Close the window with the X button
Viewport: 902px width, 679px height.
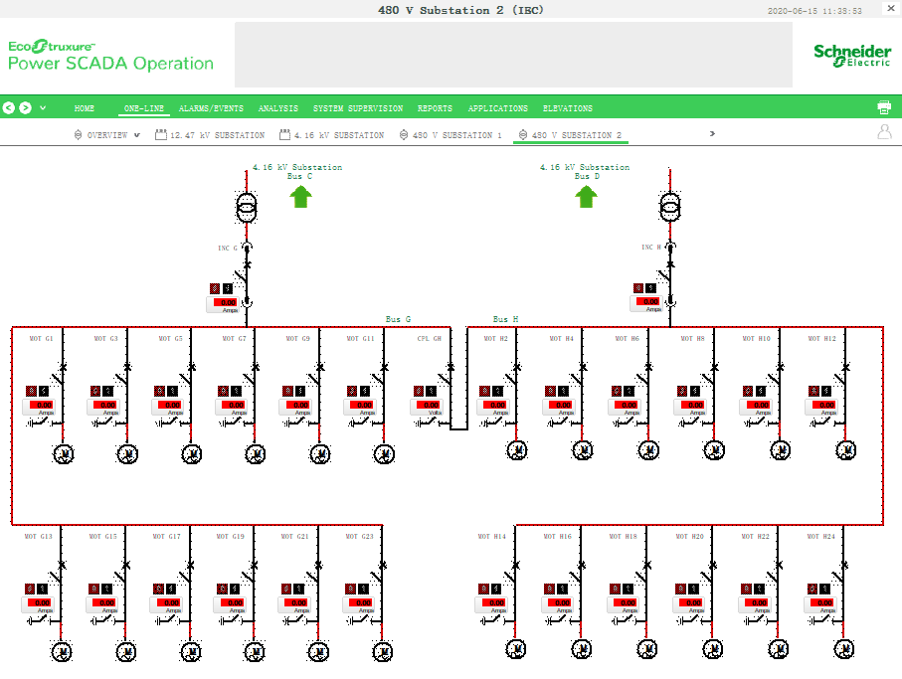click(x=891, y=8)
